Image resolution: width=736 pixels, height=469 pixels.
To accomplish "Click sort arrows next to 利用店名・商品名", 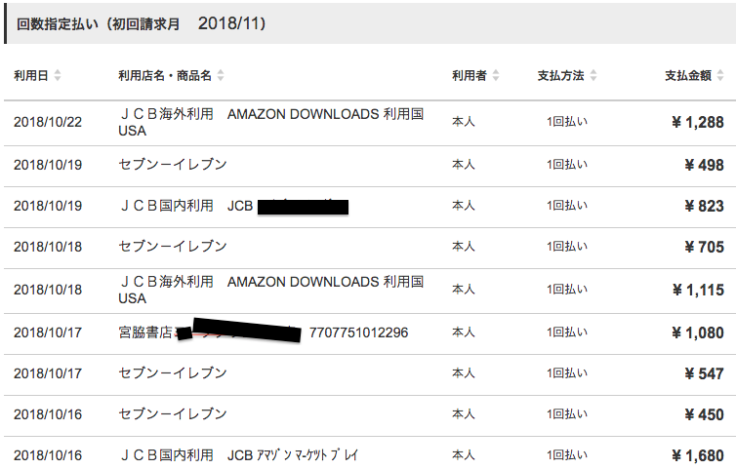I will pos(221,75).
